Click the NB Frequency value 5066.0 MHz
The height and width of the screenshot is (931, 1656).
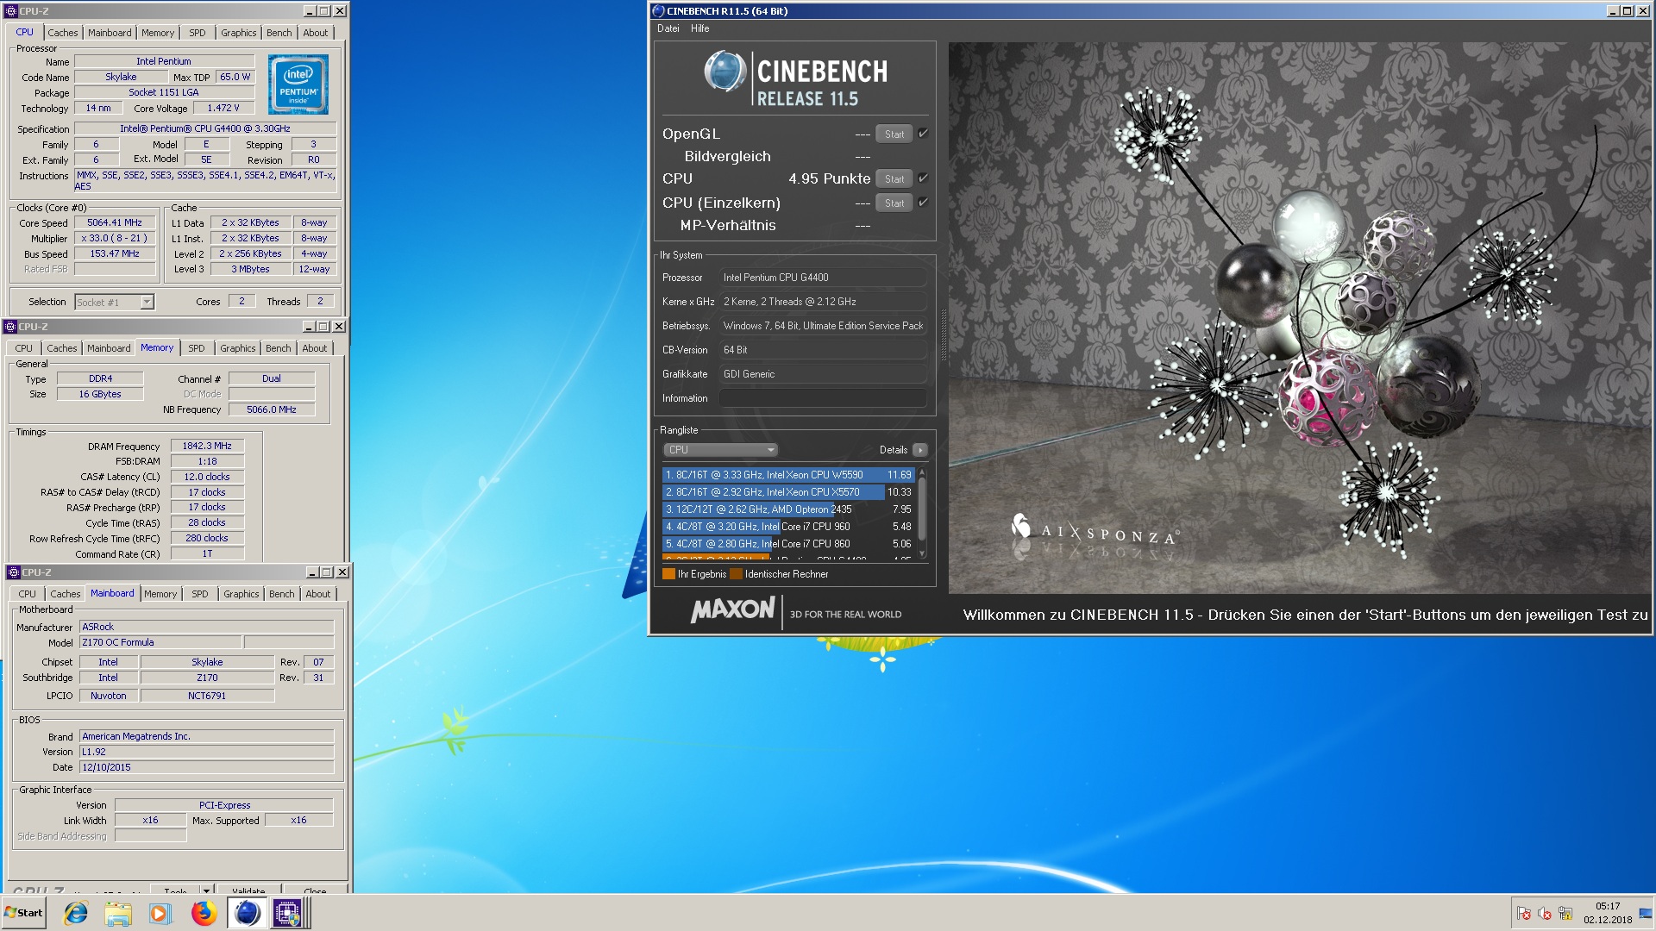(x=271, y=409)
